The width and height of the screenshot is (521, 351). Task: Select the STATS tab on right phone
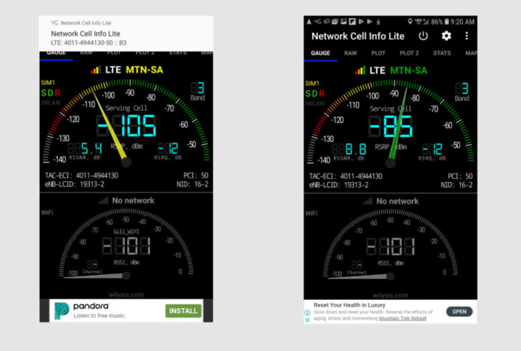[x=442, y=53]
